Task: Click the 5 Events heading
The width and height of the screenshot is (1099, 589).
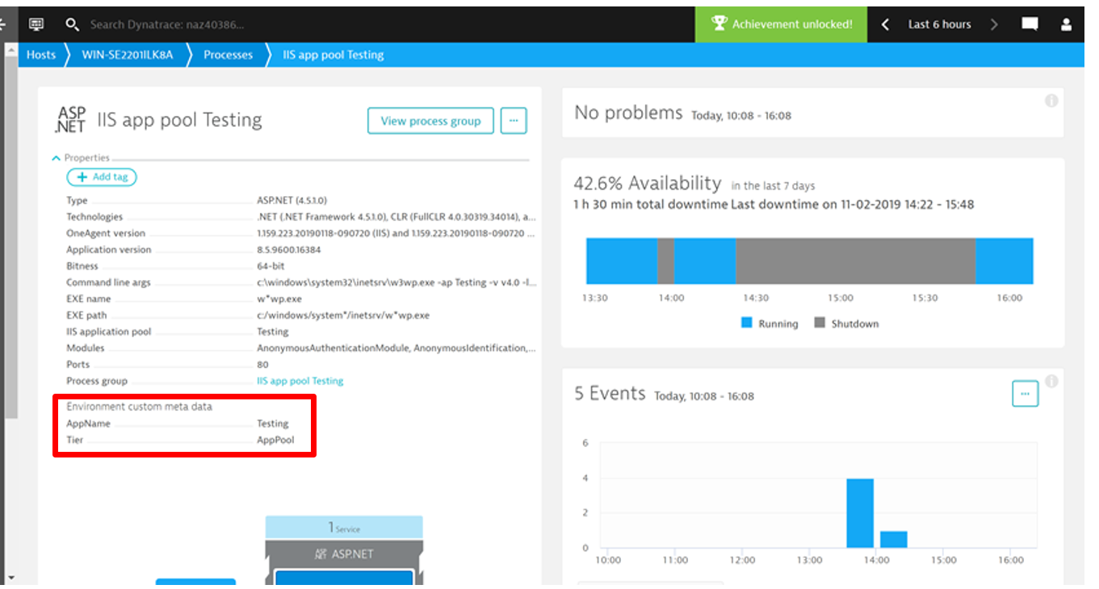Action: pos(610,394)
